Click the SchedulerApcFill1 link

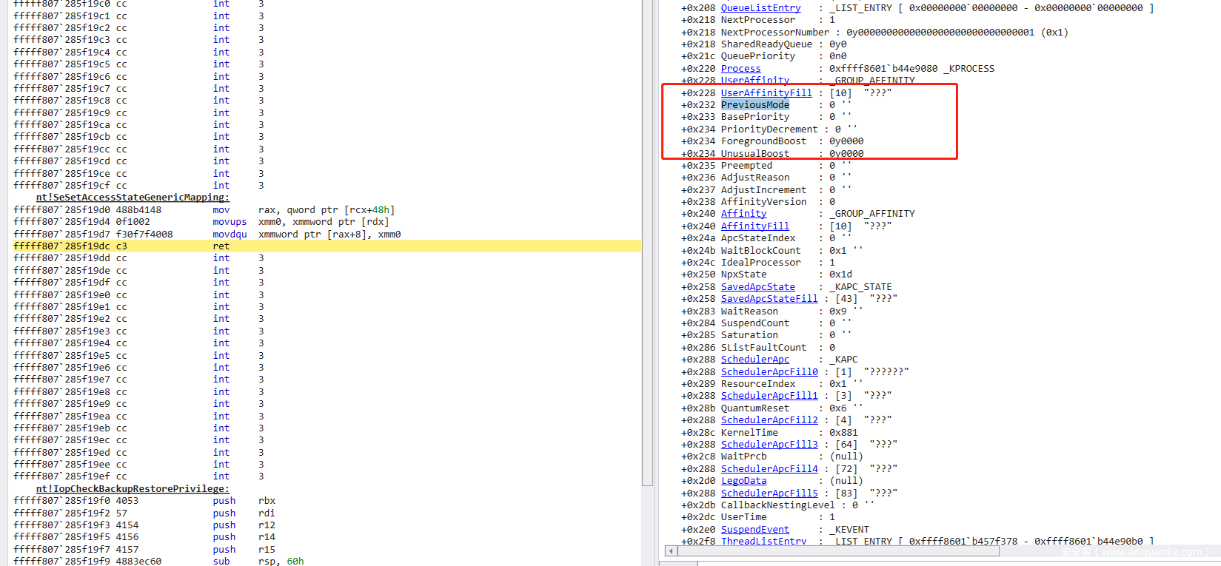pos(769,396)
